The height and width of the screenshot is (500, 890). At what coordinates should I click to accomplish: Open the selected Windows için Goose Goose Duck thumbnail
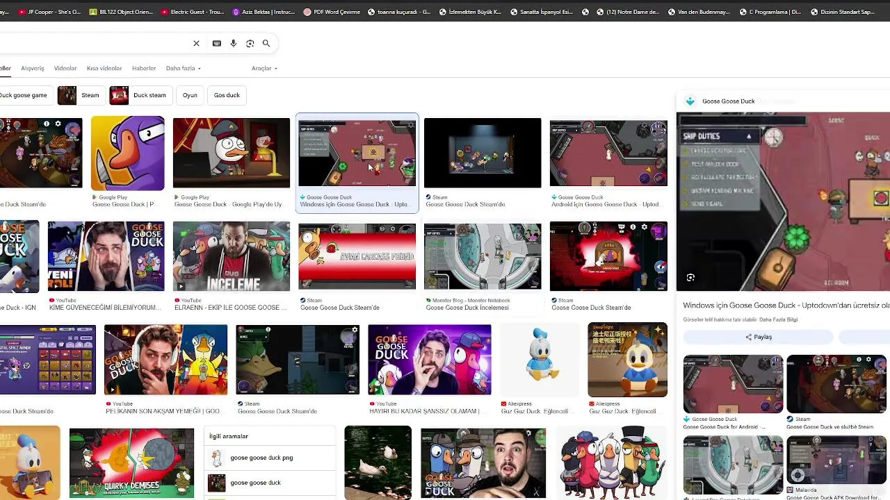(357, 153)
